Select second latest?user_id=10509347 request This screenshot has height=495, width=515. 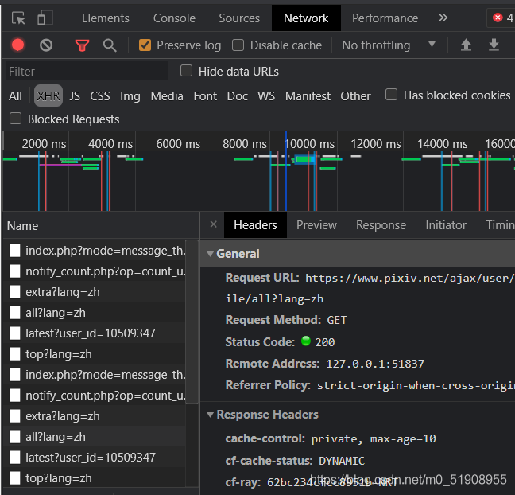pyautogui.click(x=95, y=457)
